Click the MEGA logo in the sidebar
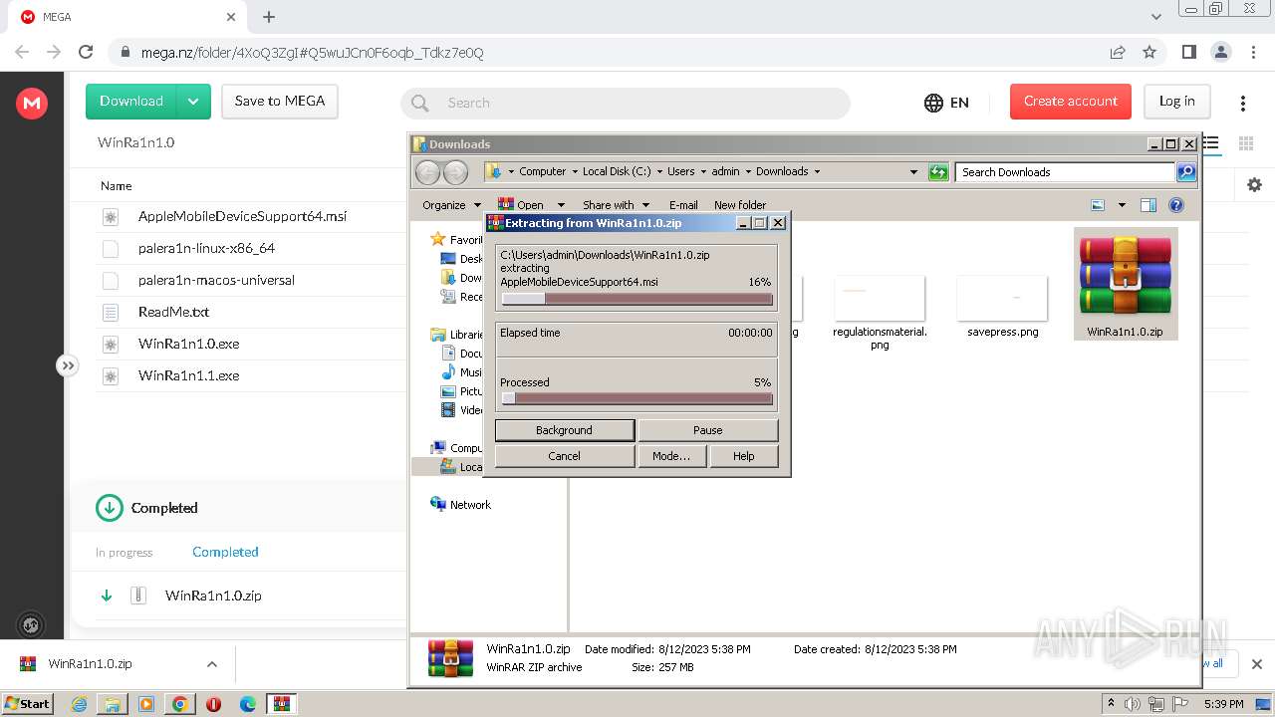This screenshot has width=1275, height=717. click(32, 103)
